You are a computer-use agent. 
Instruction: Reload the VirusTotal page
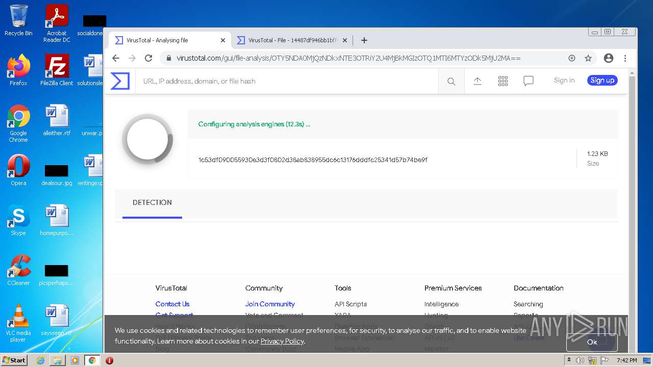(148, 58)
